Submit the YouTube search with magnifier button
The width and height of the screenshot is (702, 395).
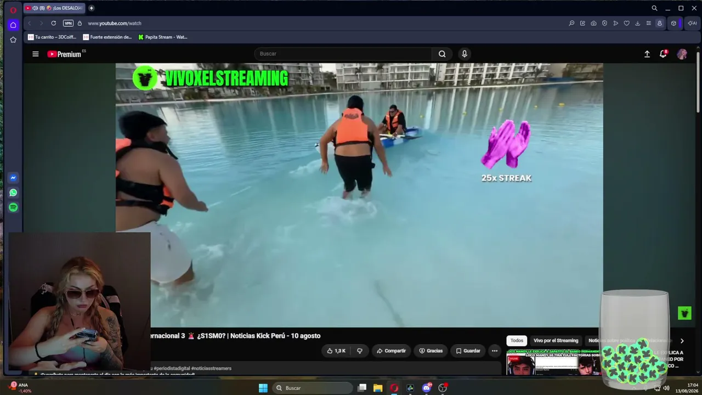442,54
